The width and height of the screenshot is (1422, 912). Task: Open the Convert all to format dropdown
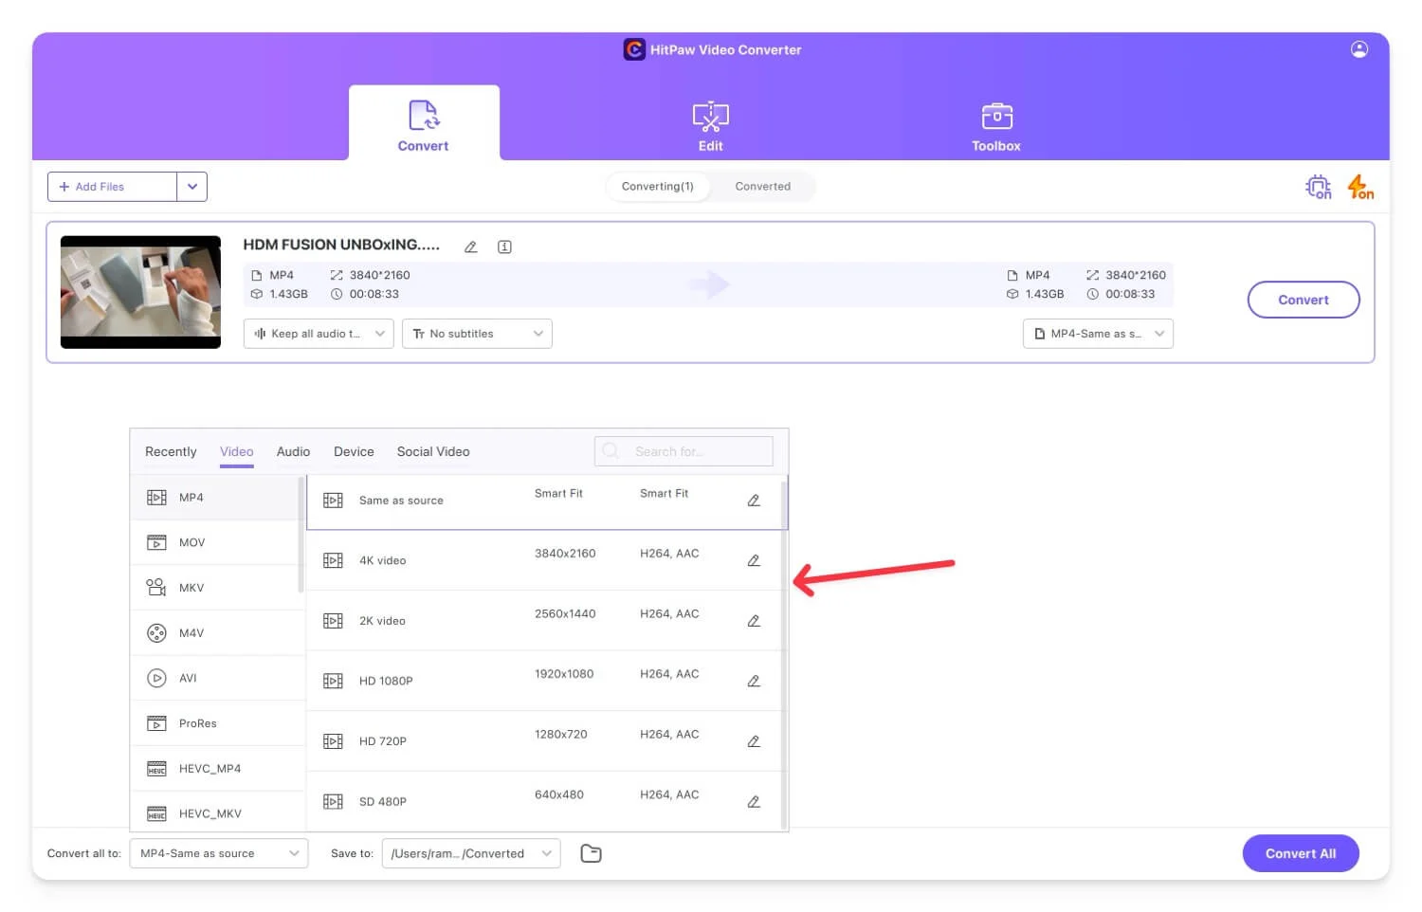click(x=219, y=853)
